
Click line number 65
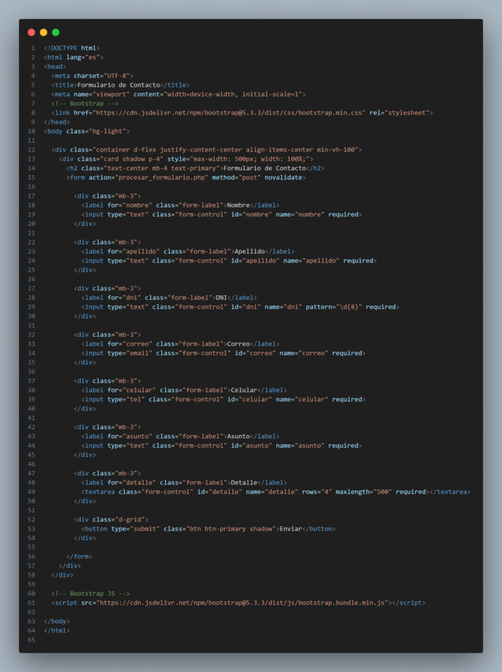(31, 640)
